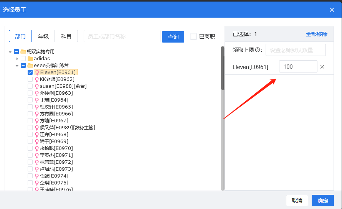Click the esee英模训练营 folder icon
The width and height of the screenshot is (342, 209).
(x=30, y=65)
